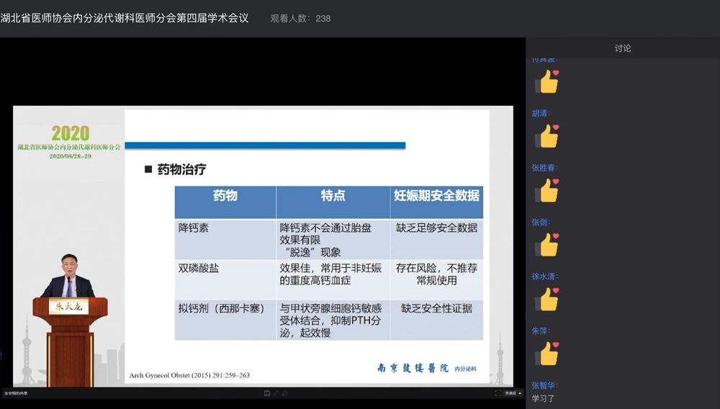The width and height of the screenshot is (720, 409).
Task: Enter fullscreen mode for the video
Action: click(498, 393)
